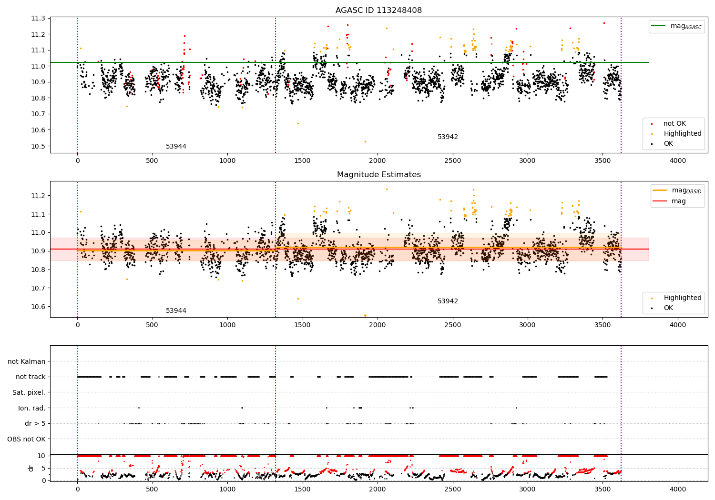Click the 'not track' y-axis label
715x500 pixels.
coord(31,377)
